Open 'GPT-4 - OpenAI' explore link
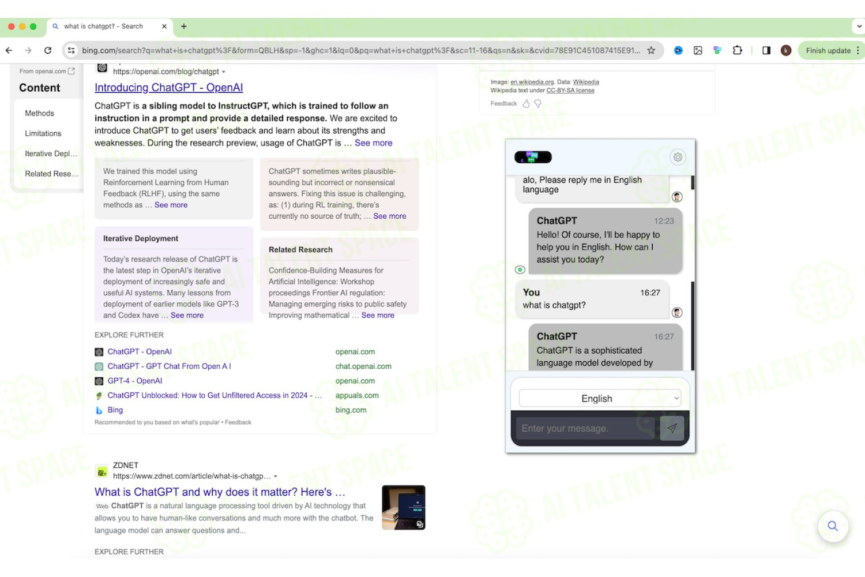The image size is (865, 577). tap(134, 381)
